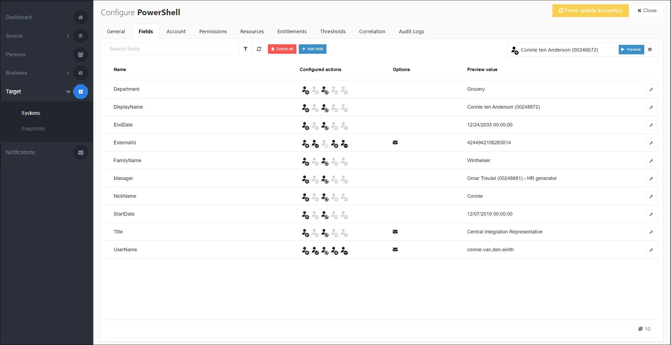Viewport: 671px width, 345px height.
Task: Select the UserName field row name
Action: coord(125,249)
